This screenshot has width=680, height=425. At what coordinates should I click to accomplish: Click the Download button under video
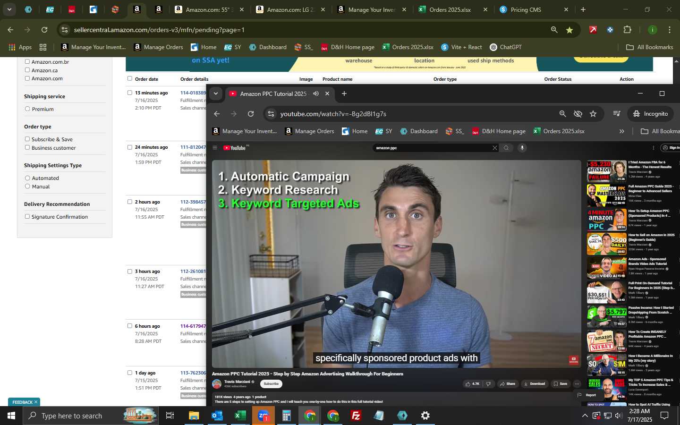tap(534, 384)
